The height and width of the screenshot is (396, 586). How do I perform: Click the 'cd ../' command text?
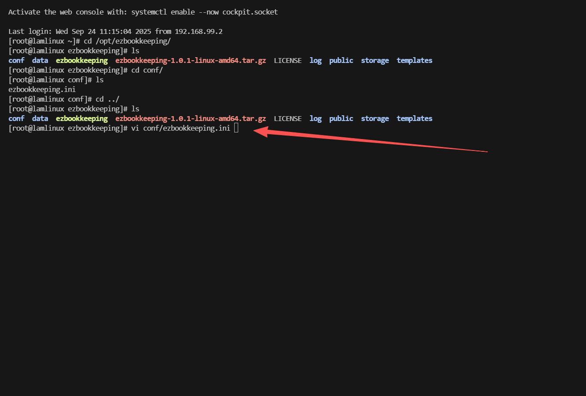pyautogui.click(x=107, y=99)
